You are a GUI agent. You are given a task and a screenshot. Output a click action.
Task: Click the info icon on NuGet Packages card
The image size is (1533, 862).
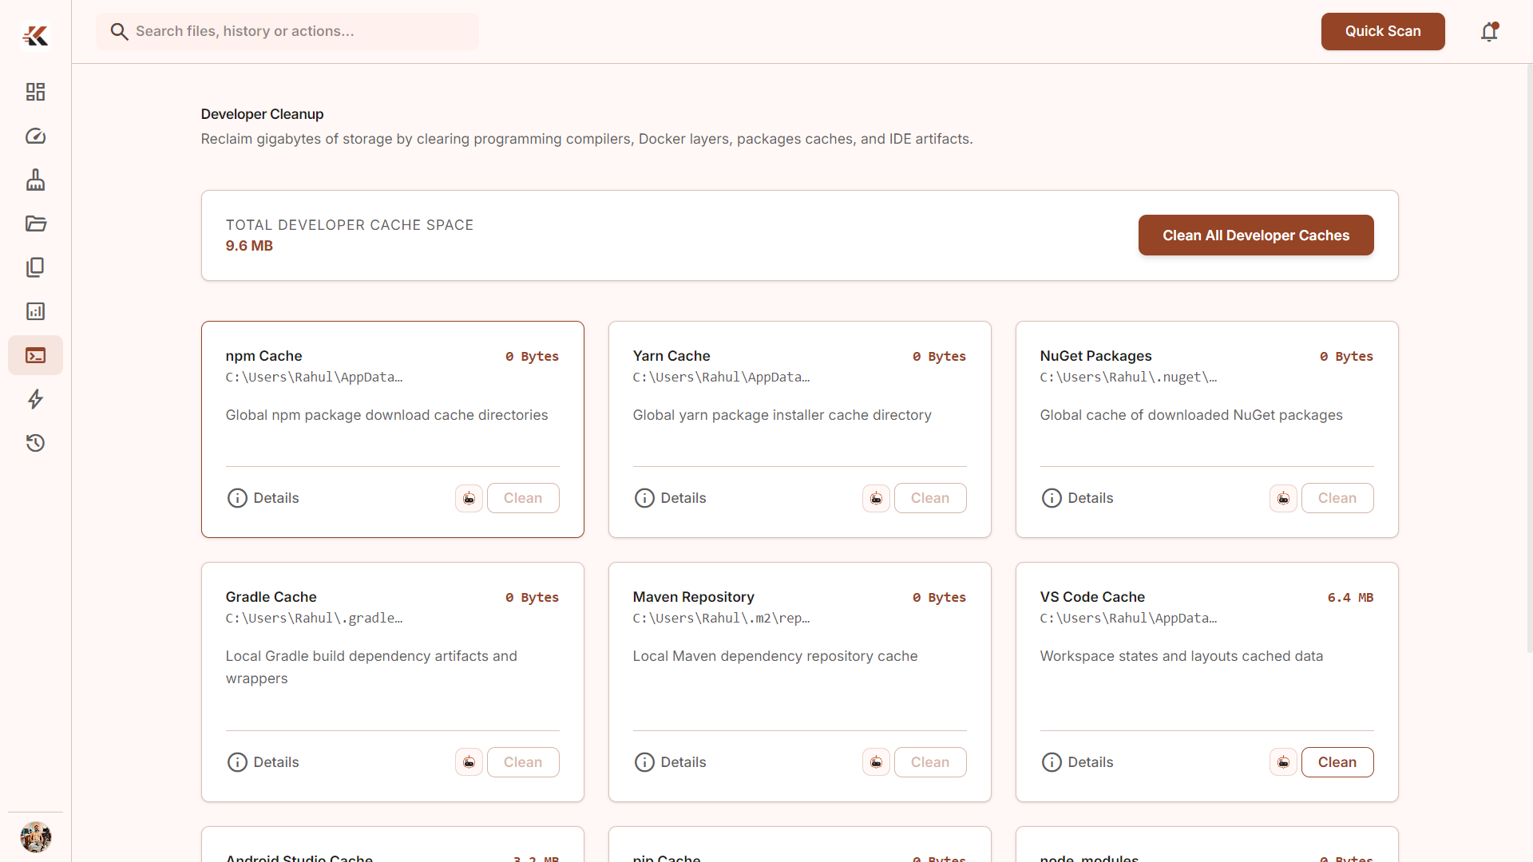click(x=1052, y=498)
